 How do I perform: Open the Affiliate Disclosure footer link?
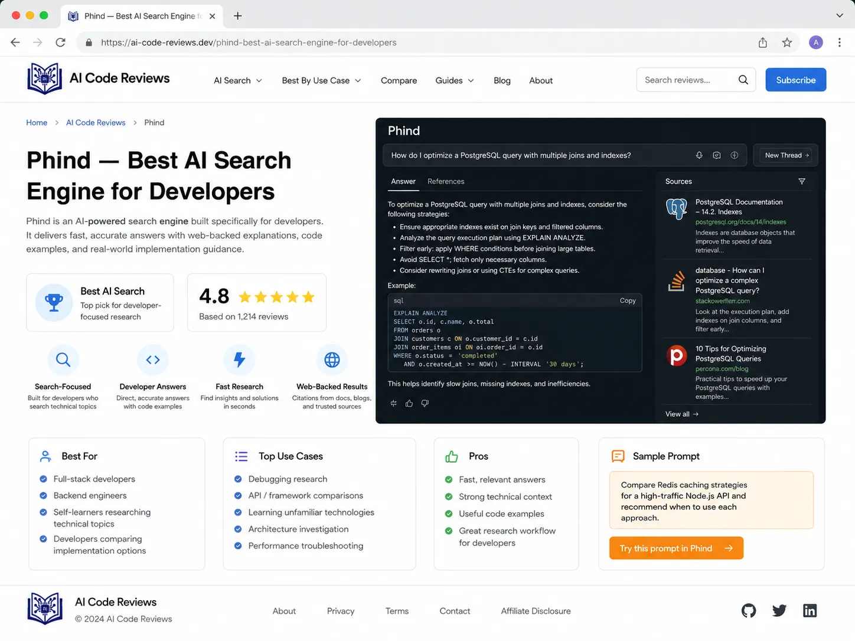(536, 611)
